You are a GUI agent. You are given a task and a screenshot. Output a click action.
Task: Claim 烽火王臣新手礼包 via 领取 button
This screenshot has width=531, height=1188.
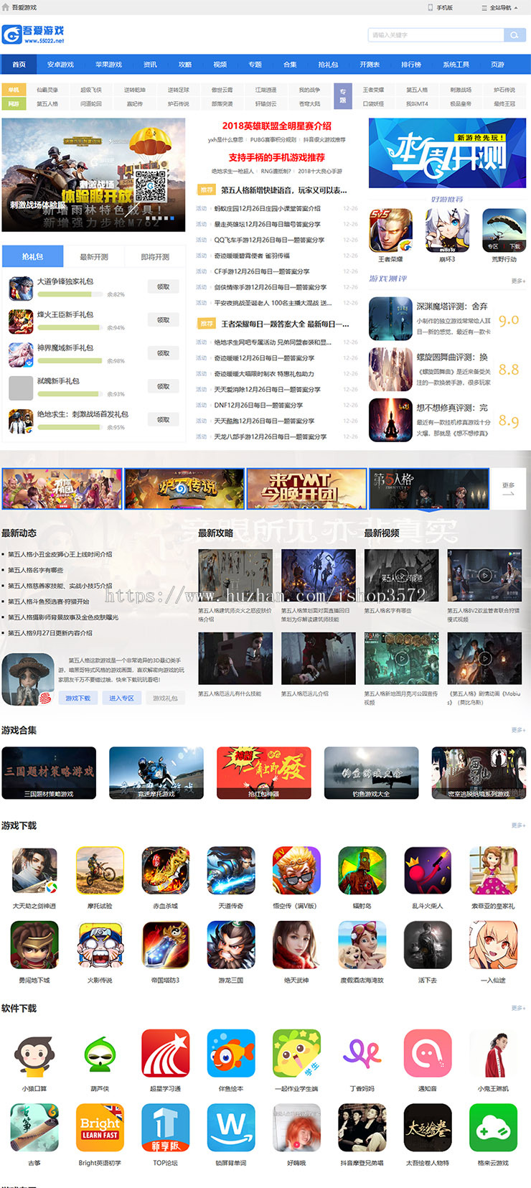coord(164,319)
